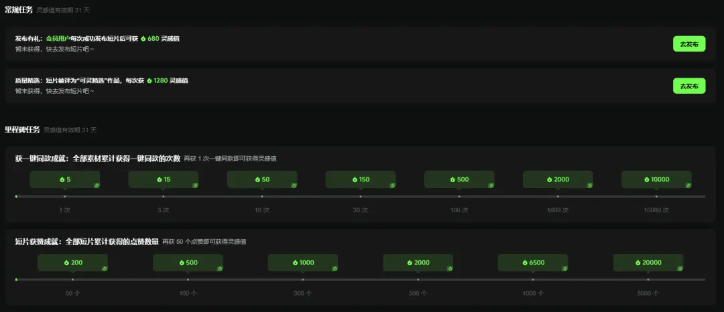724x312 pixels.
Task: Click flame icon beside 680 灵感值
Action: pyautogui.click(x=143, y=39)
